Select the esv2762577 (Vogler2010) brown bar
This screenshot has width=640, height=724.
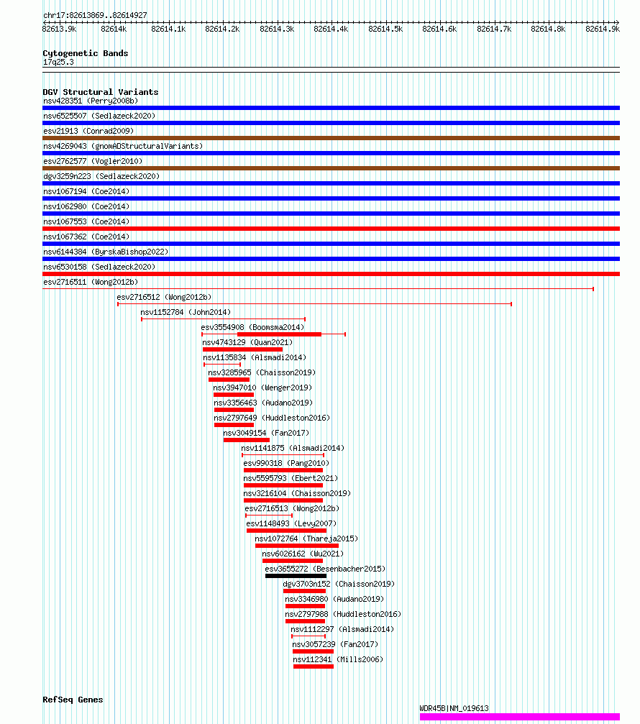(x=331, y=168)
